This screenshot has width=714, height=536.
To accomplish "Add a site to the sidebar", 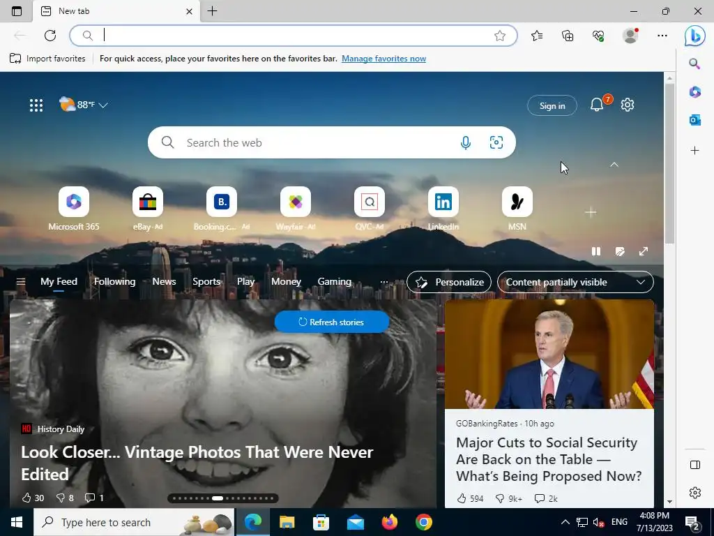I will (694, 151).
